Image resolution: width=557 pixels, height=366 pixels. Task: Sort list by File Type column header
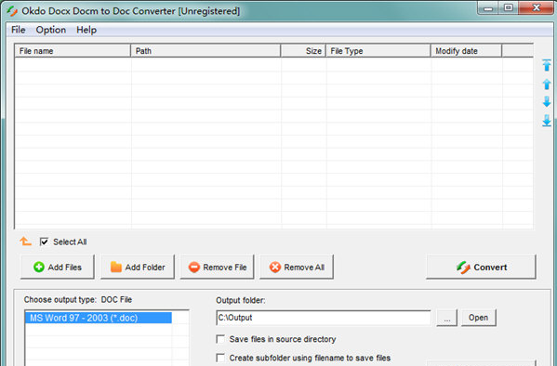point(378,51)
